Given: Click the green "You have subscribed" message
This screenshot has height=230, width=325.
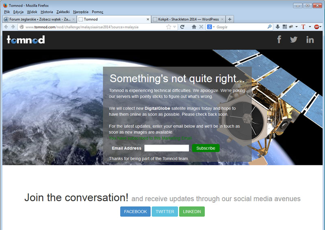Looking at the screenshot, I should 150,138.
